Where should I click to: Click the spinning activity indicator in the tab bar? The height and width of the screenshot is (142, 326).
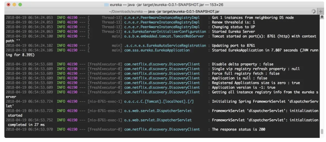coord(314,11)
